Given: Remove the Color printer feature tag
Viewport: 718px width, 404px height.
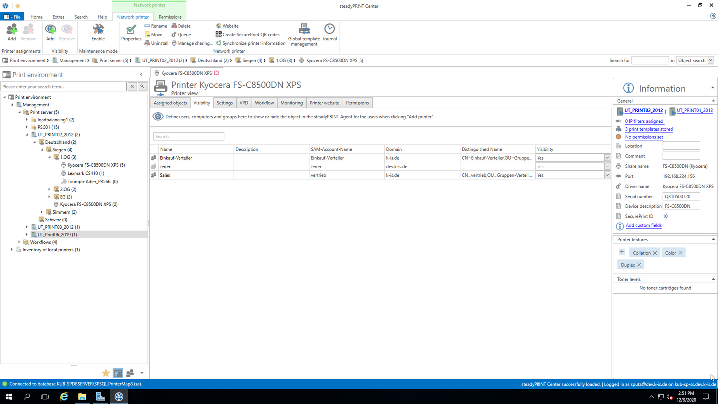Looking at the screenshot, I should pyautogui.click(x=680, y=253).
